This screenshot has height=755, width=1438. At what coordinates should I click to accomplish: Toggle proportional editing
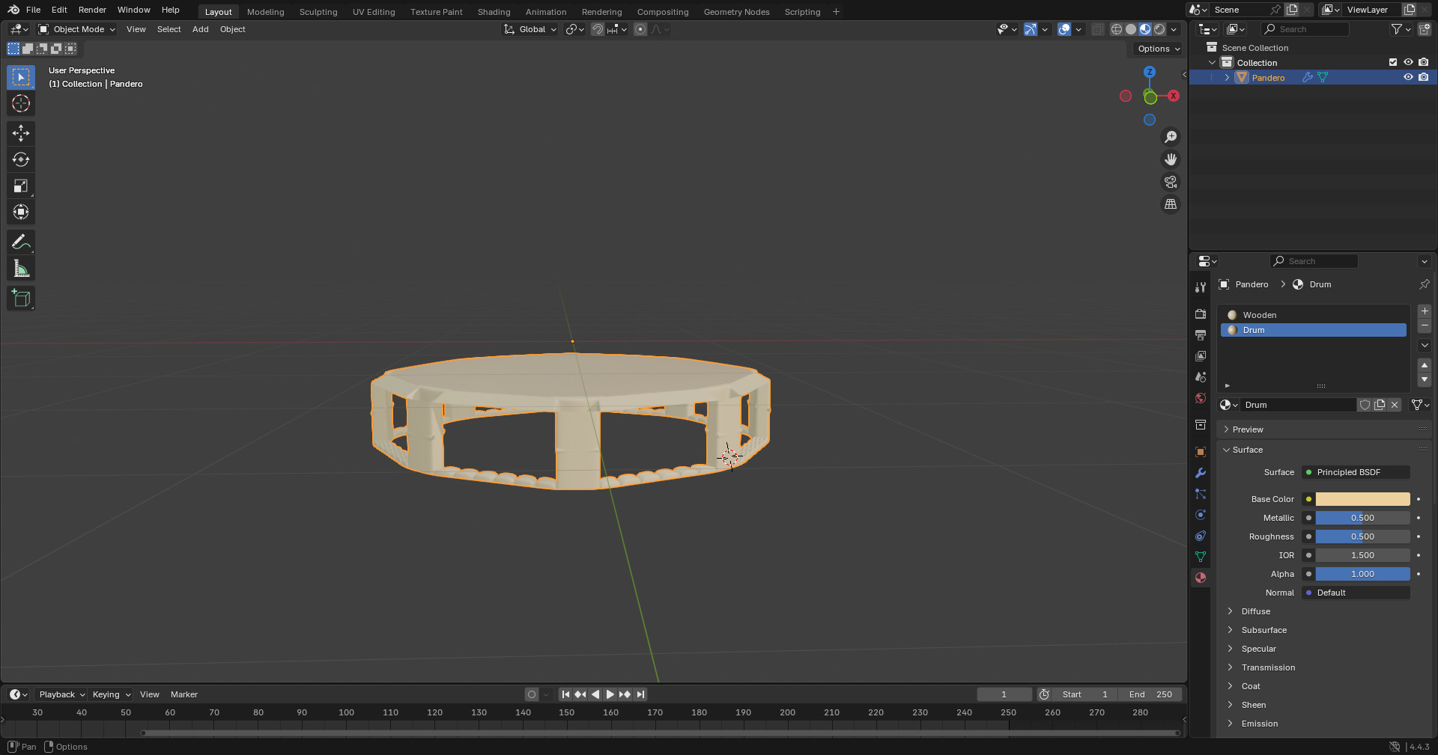tap(640, 29)
